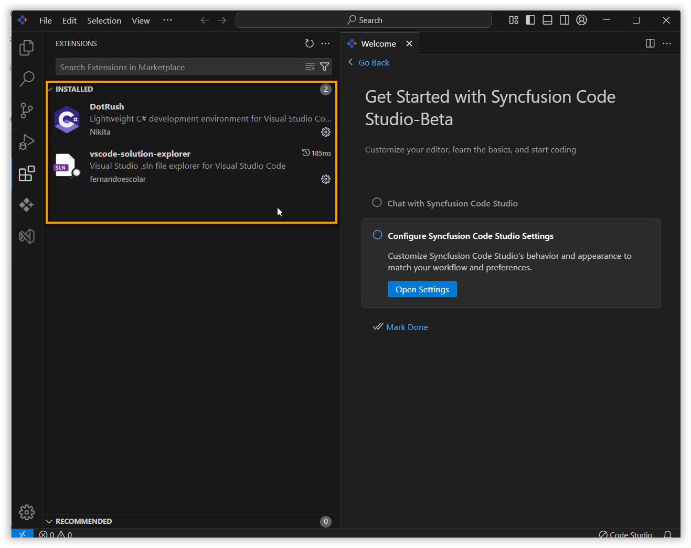Image resolution: width=691 pixels, height=548 pixels.
Task: Open the filter extensions funnel
Action: point(325,67)
